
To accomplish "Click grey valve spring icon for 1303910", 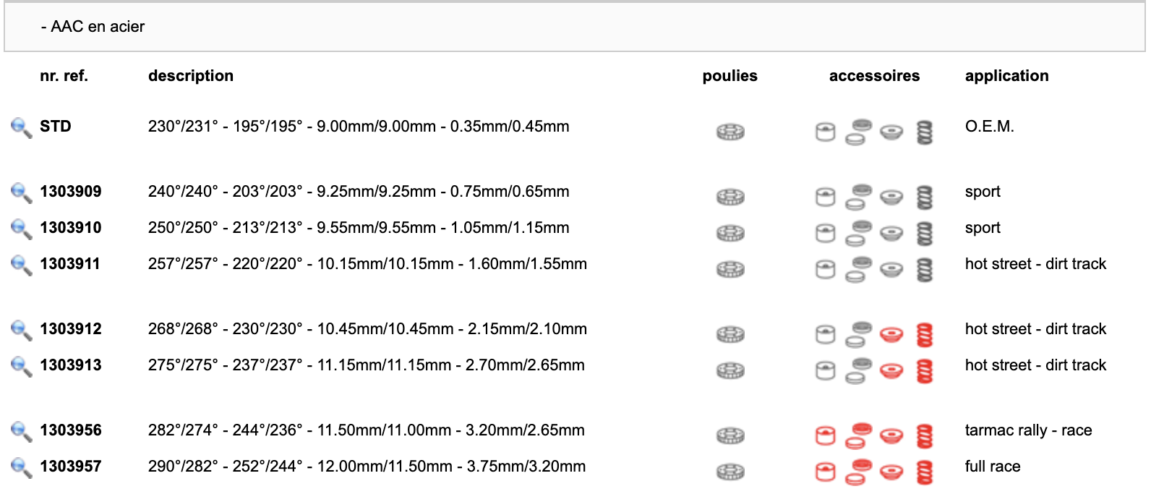I will pyautogui.click(x=924, y=233).
